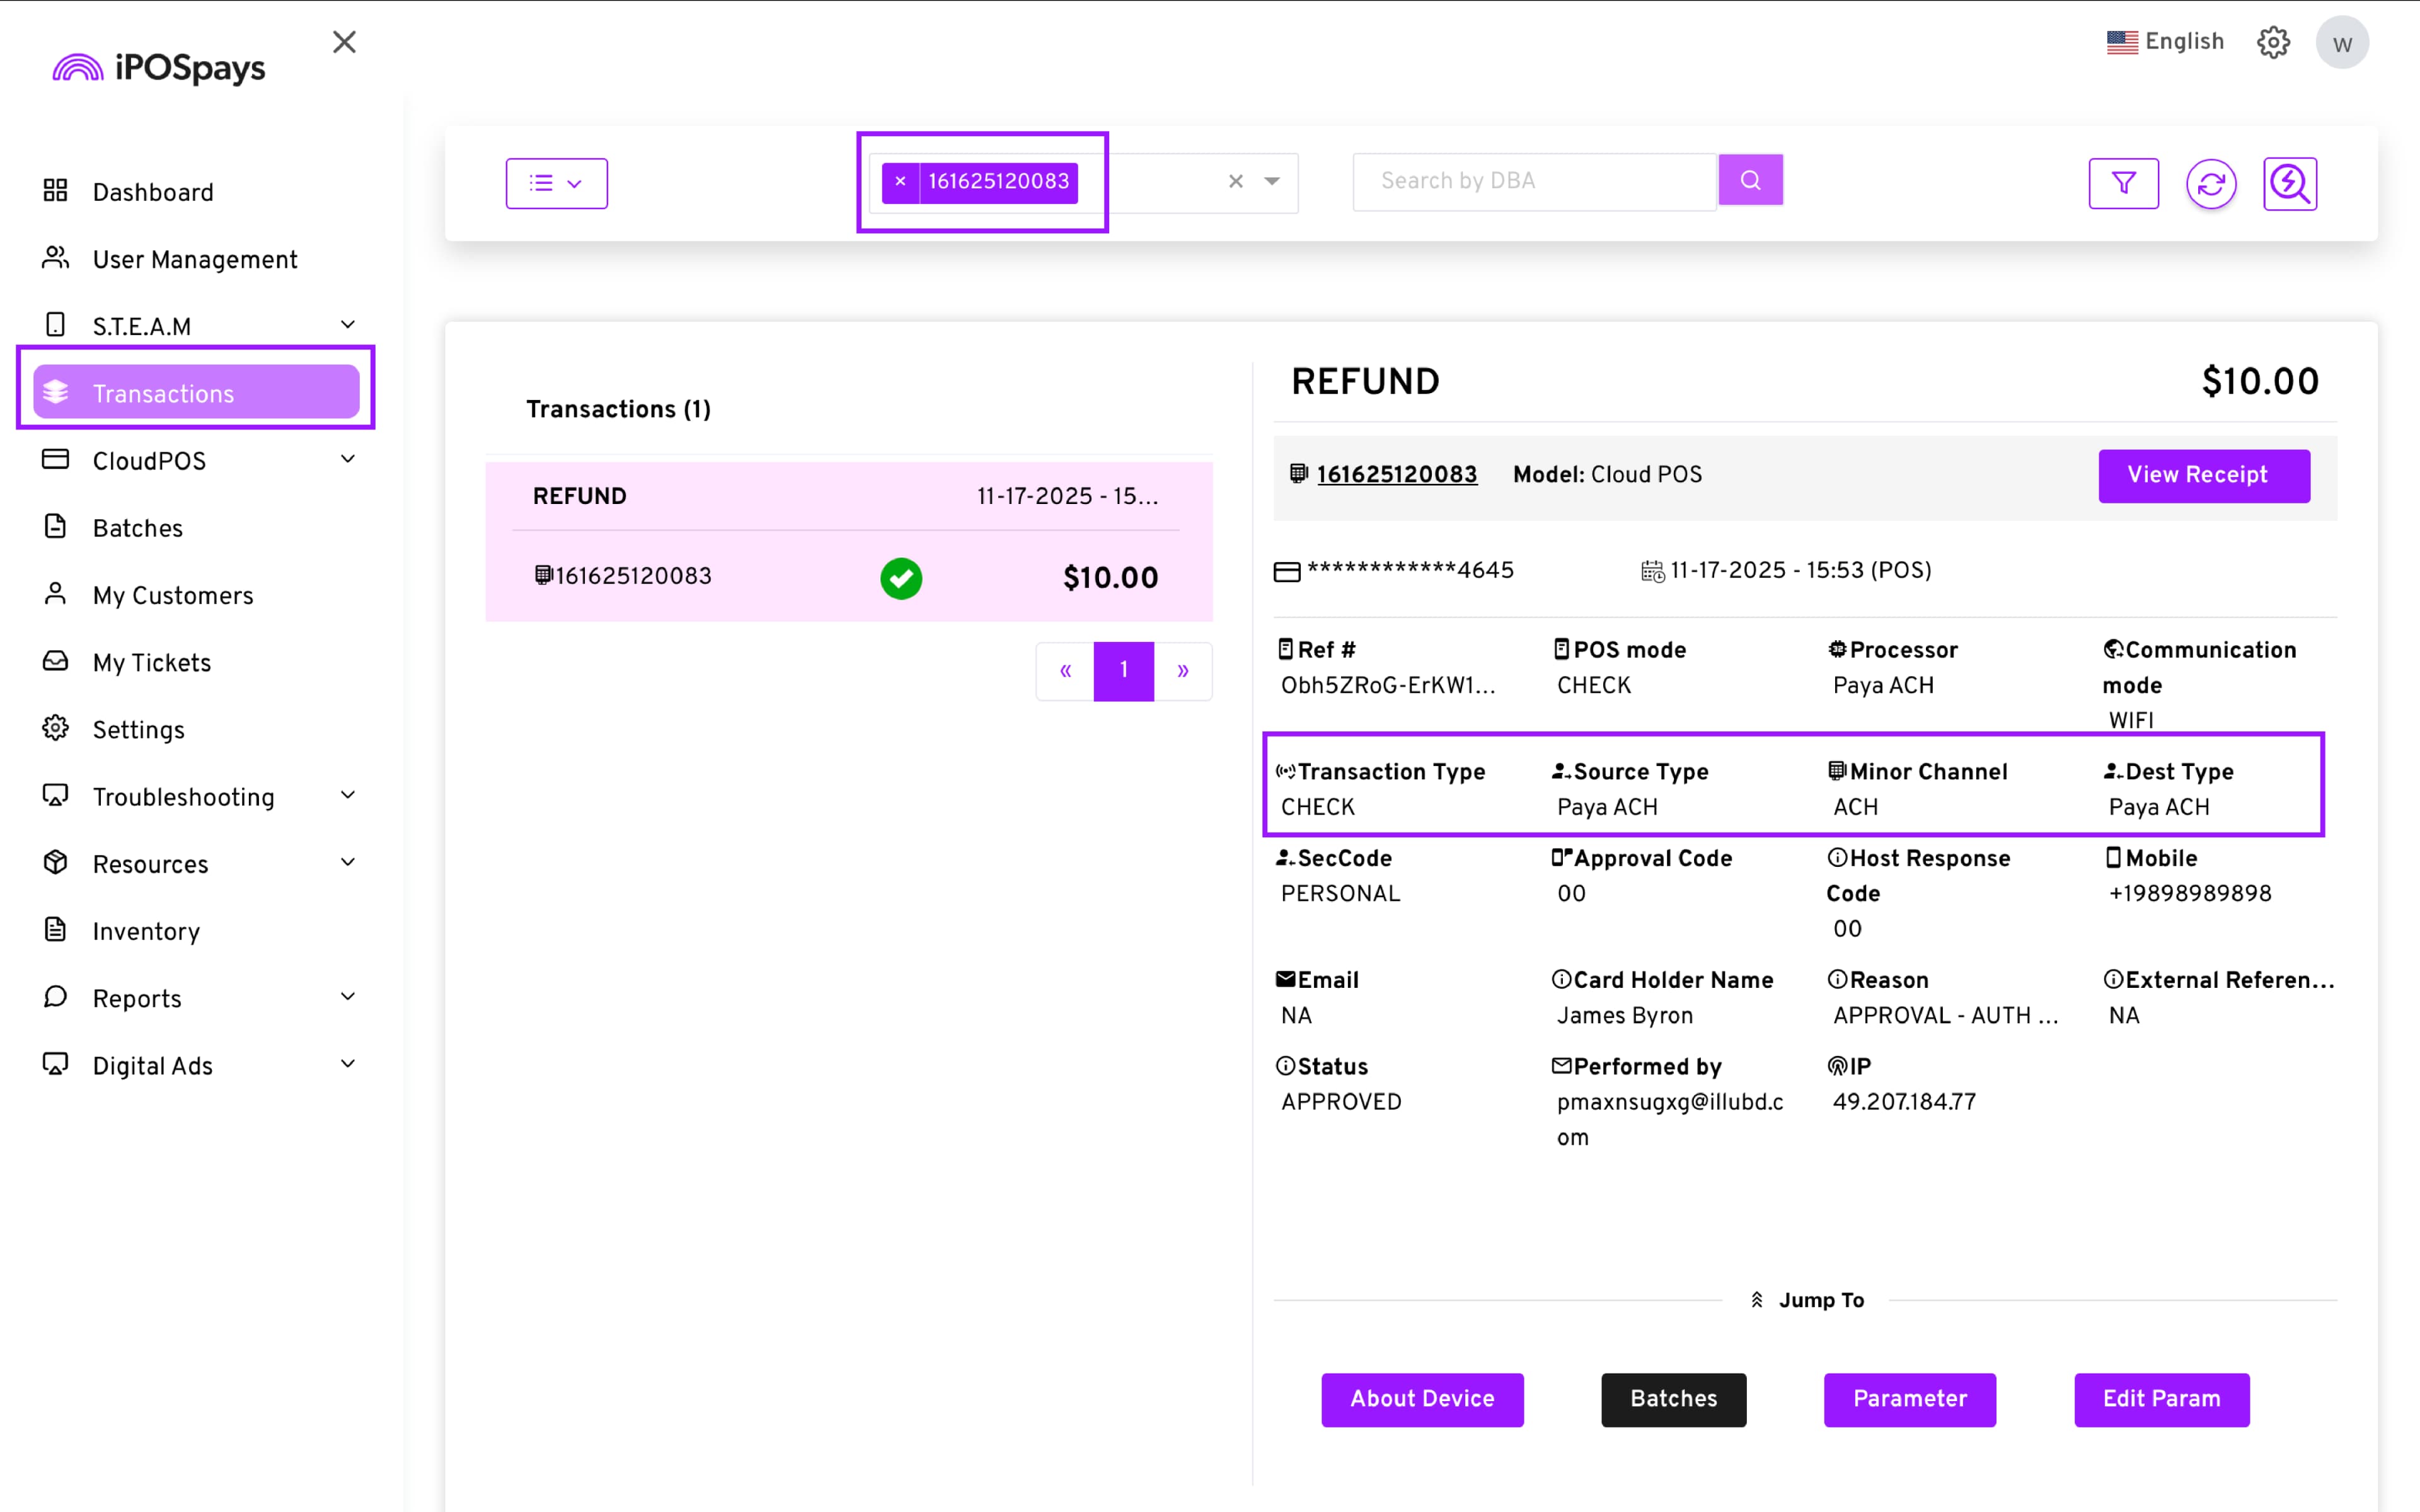The width and height of the screenshot is (2420, 1512).
Task: Open Batches from the sidebar
Action: pos(138,528)
